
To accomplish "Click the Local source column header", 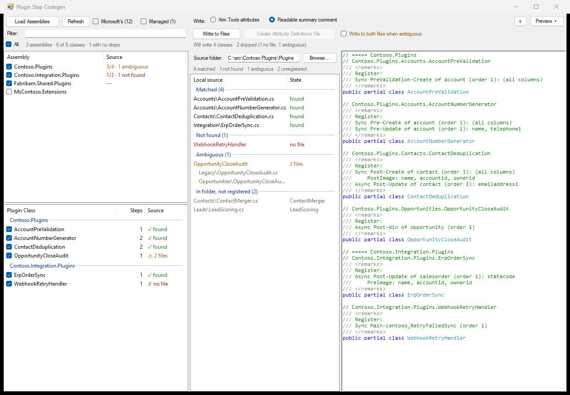I will [x=239, y=80].
